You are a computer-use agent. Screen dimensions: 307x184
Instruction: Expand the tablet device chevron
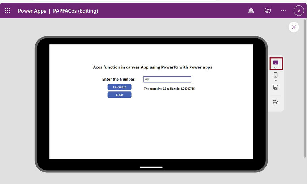pyautogui.click(x=276, y=68)
